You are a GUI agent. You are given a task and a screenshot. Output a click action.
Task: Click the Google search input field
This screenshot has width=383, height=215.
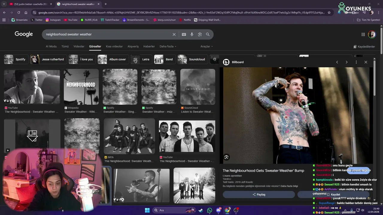(108, 34)
